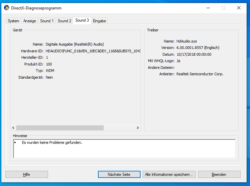Minimize the DirectX-Diagnoseprogramm window
The width and height of the screenshot is (250, 186).
[208, 8]
